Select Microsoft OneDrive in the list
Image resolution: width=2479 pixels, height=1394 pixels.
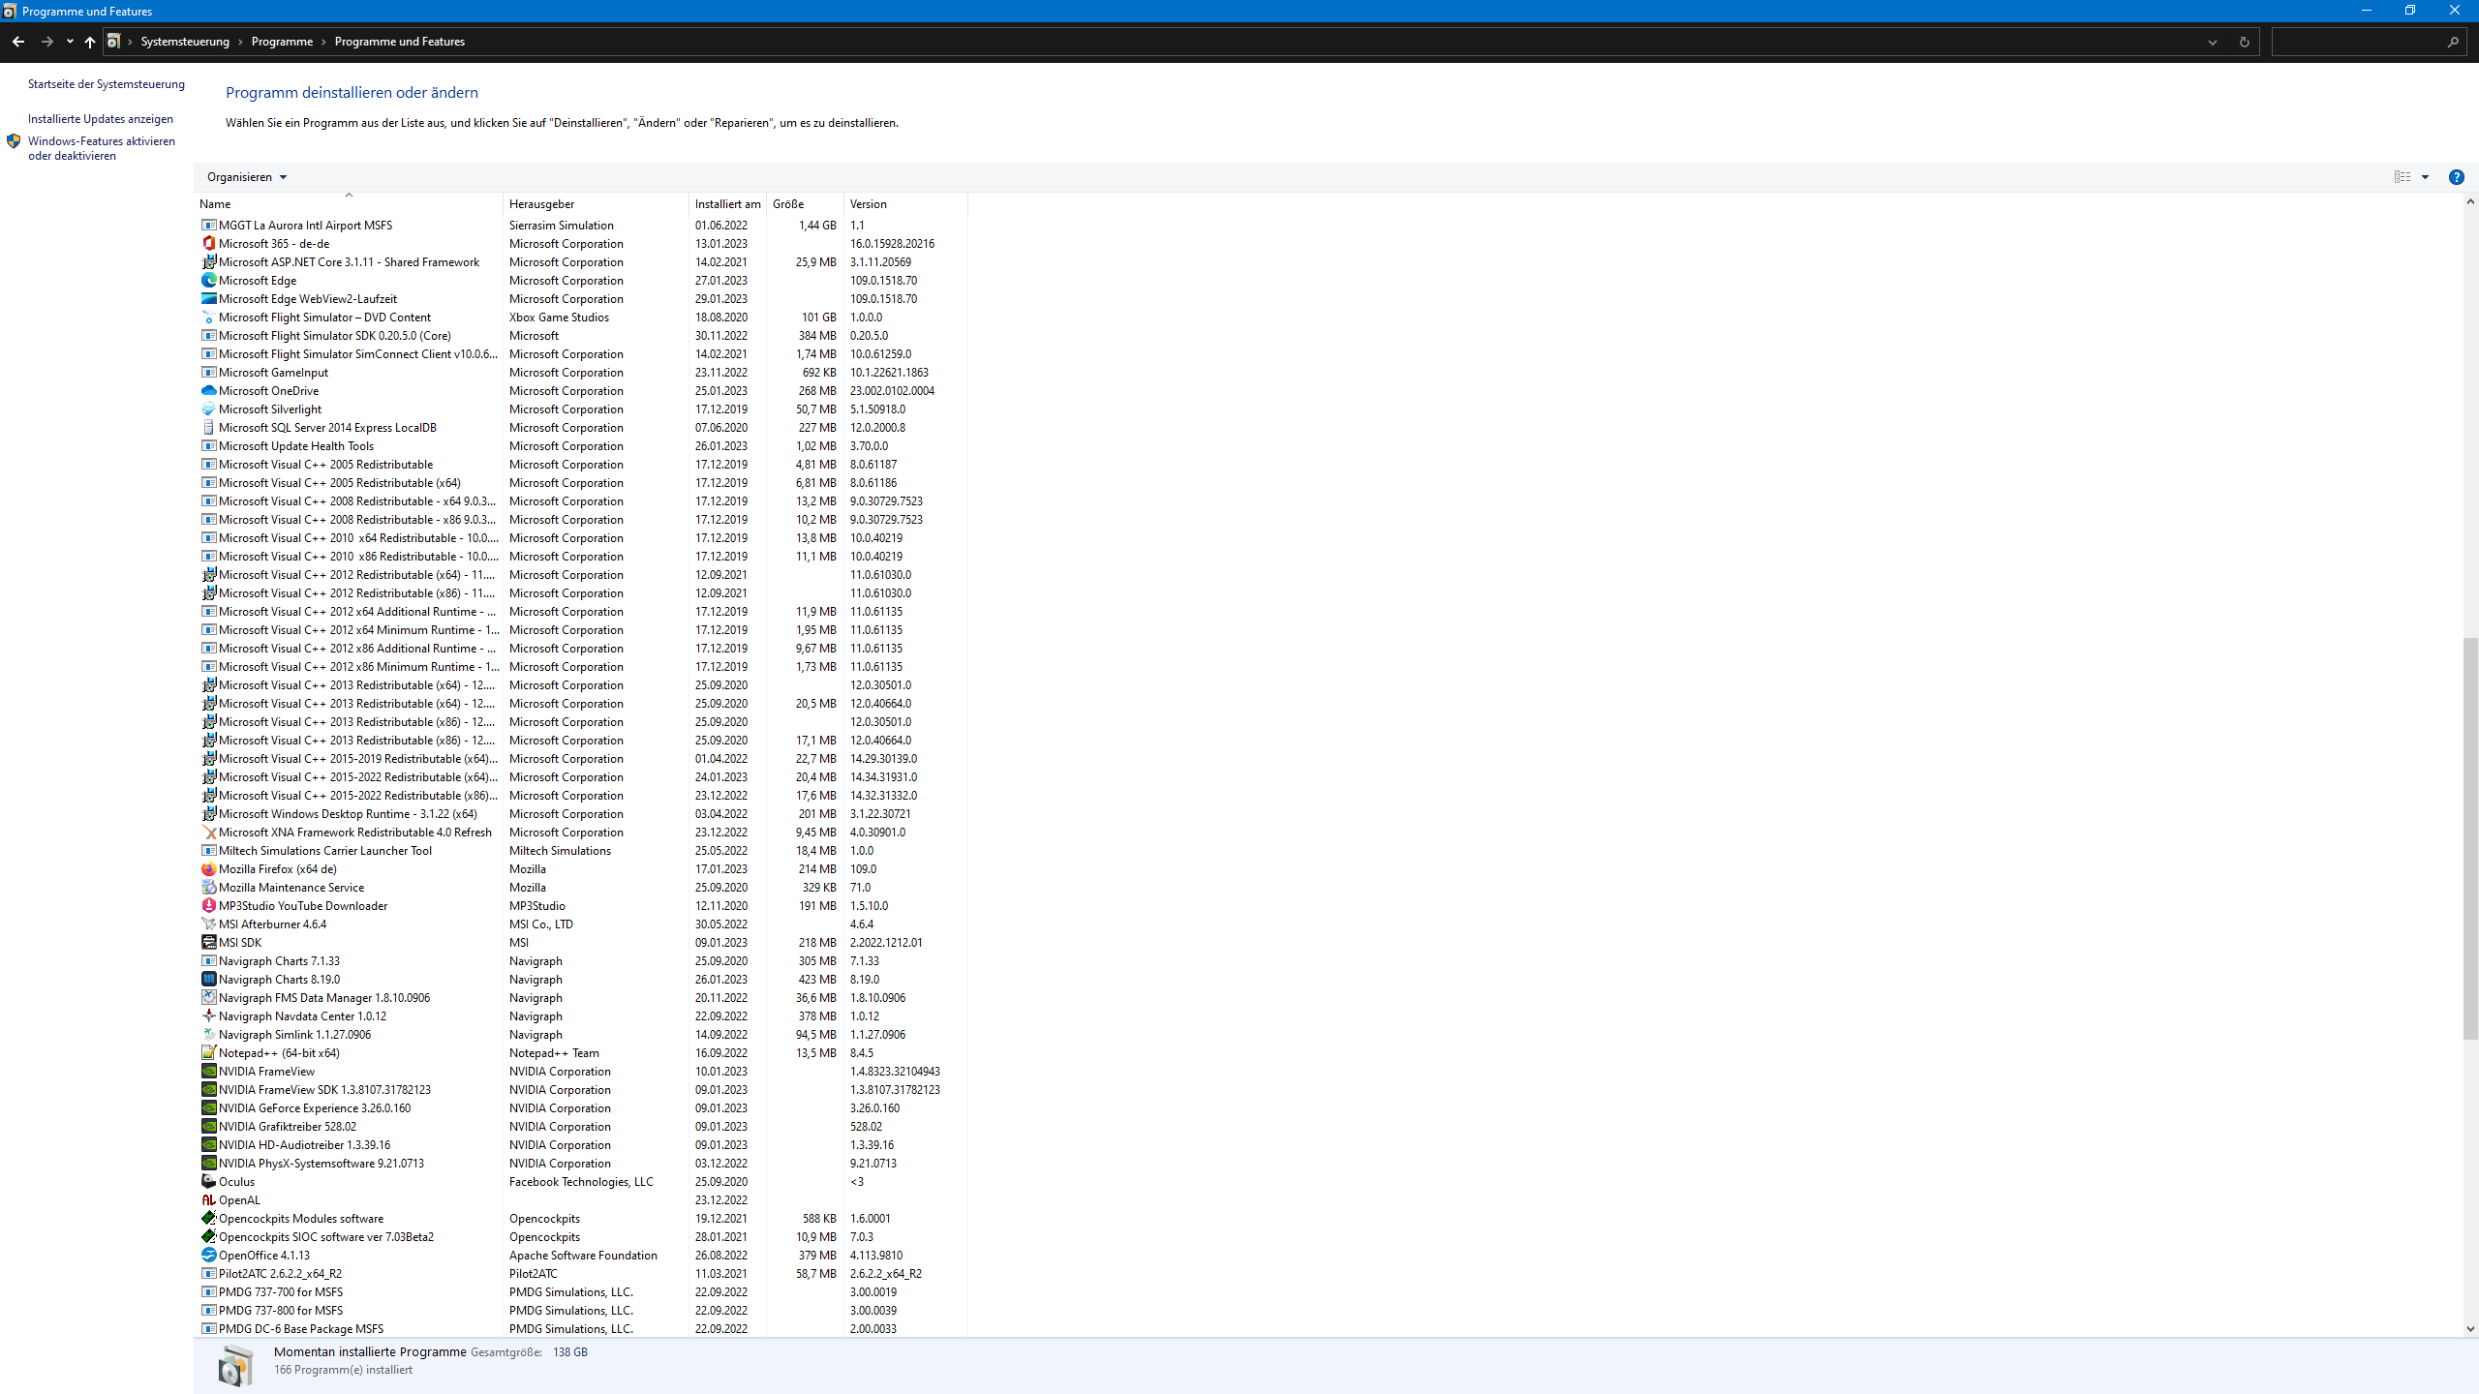point(267,390)
